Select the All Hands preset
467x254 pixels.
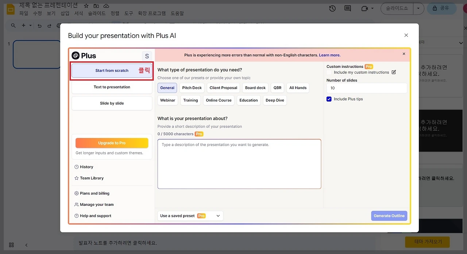click(x=298, y=88)
